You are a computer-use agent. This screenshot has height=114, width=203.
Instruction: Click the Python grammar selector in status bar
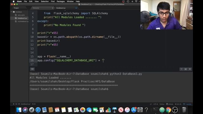[162, 104]
